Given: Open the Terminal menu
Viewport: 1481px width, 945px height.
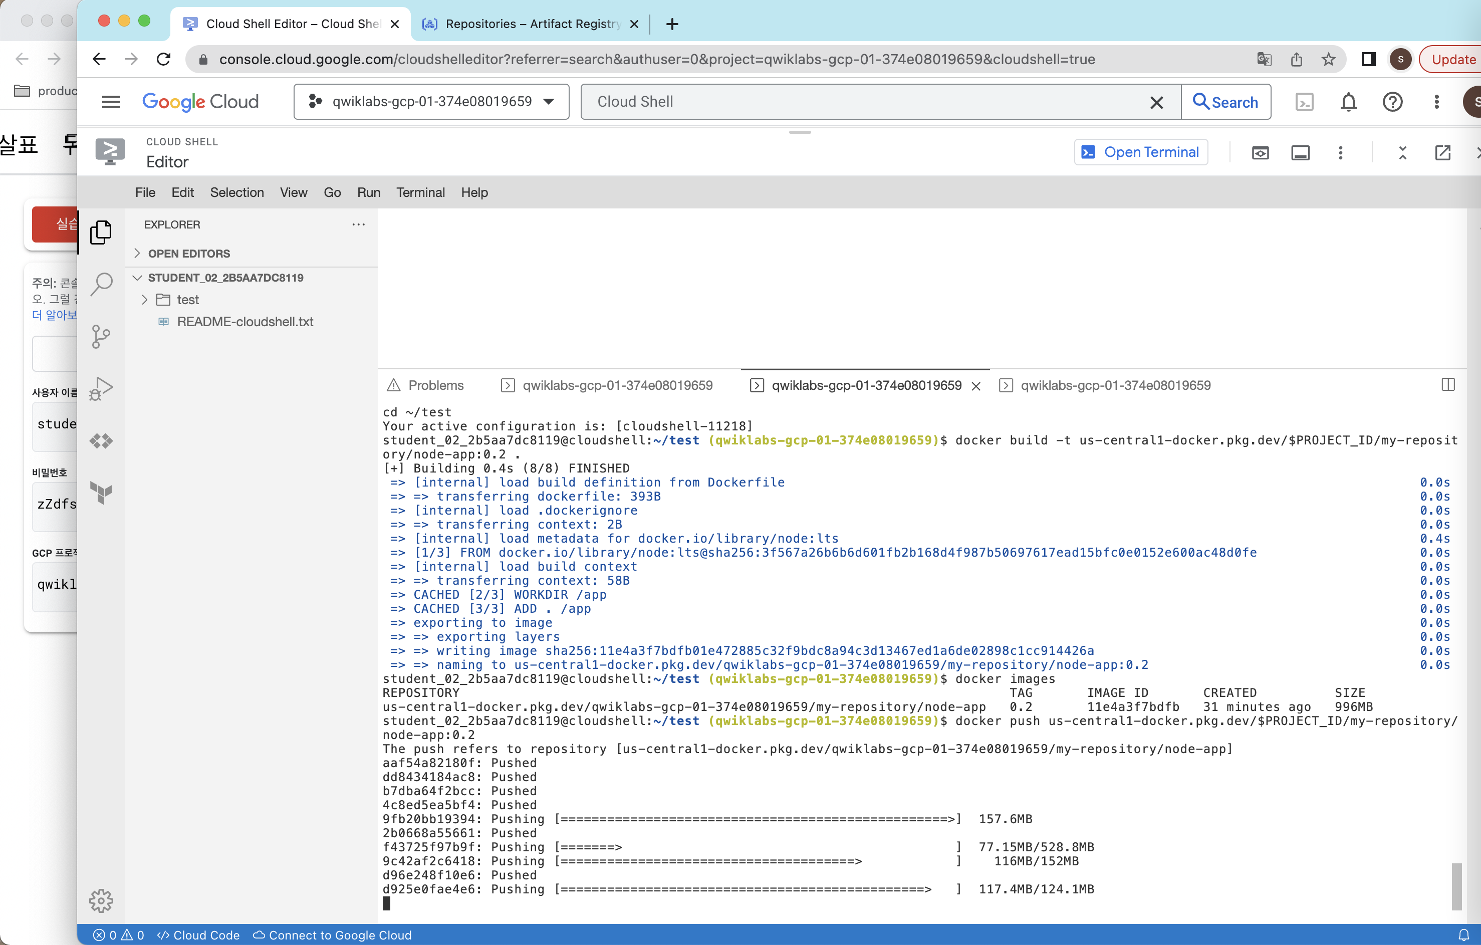Looking at the screenshot, I should point(420,192).
